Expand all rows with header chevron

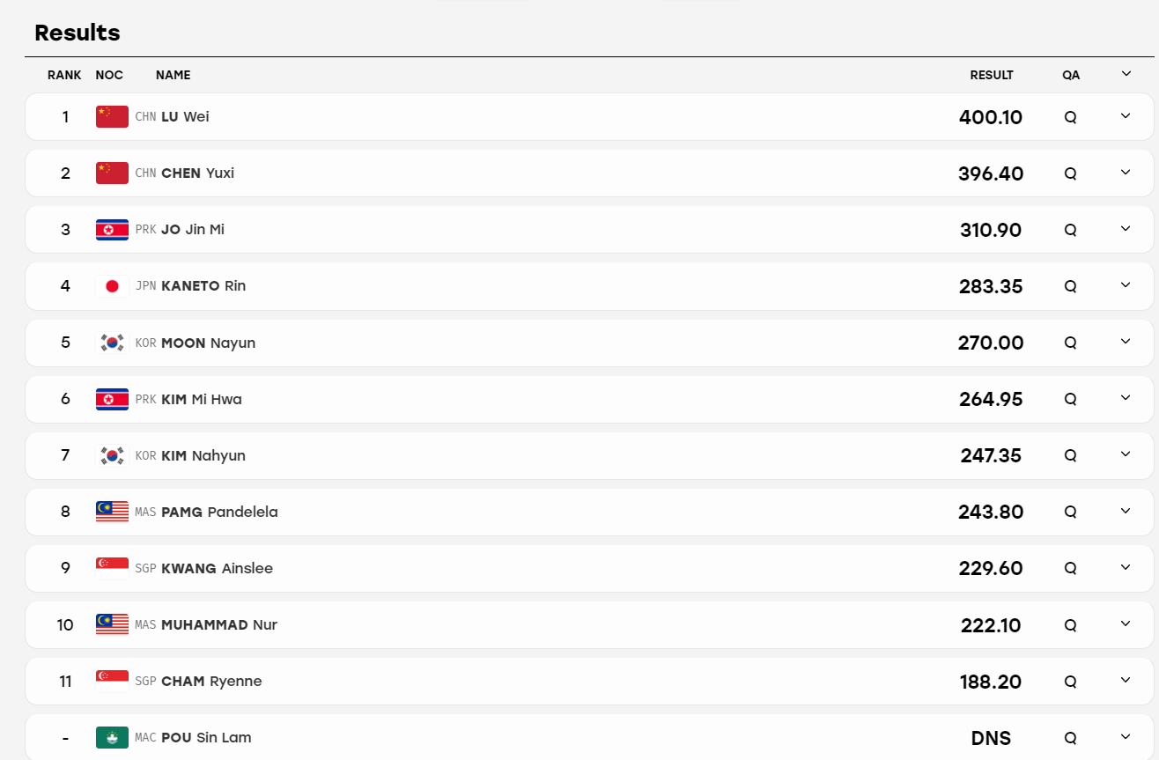pyautogui.click(x=1126, y=74)
